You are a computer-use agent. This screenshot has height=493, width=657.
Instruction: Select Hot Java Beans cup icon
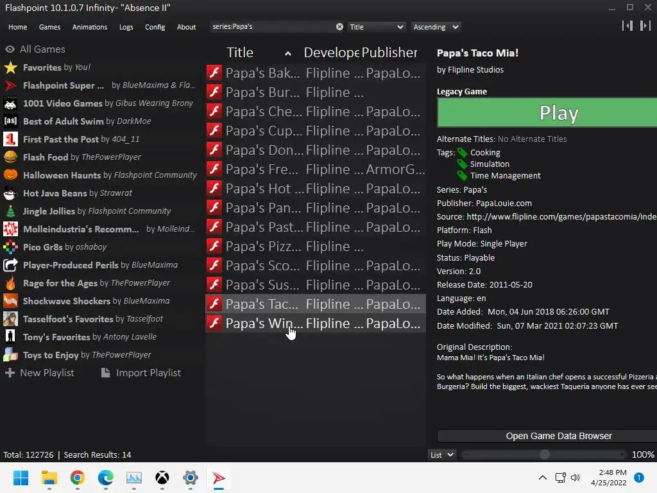tap(10, 193)
